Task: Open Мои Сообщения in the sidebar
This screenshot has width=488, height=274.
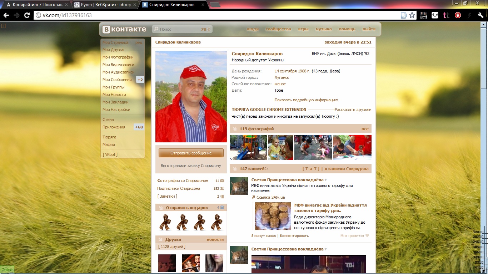Action: tap(117, 80)
